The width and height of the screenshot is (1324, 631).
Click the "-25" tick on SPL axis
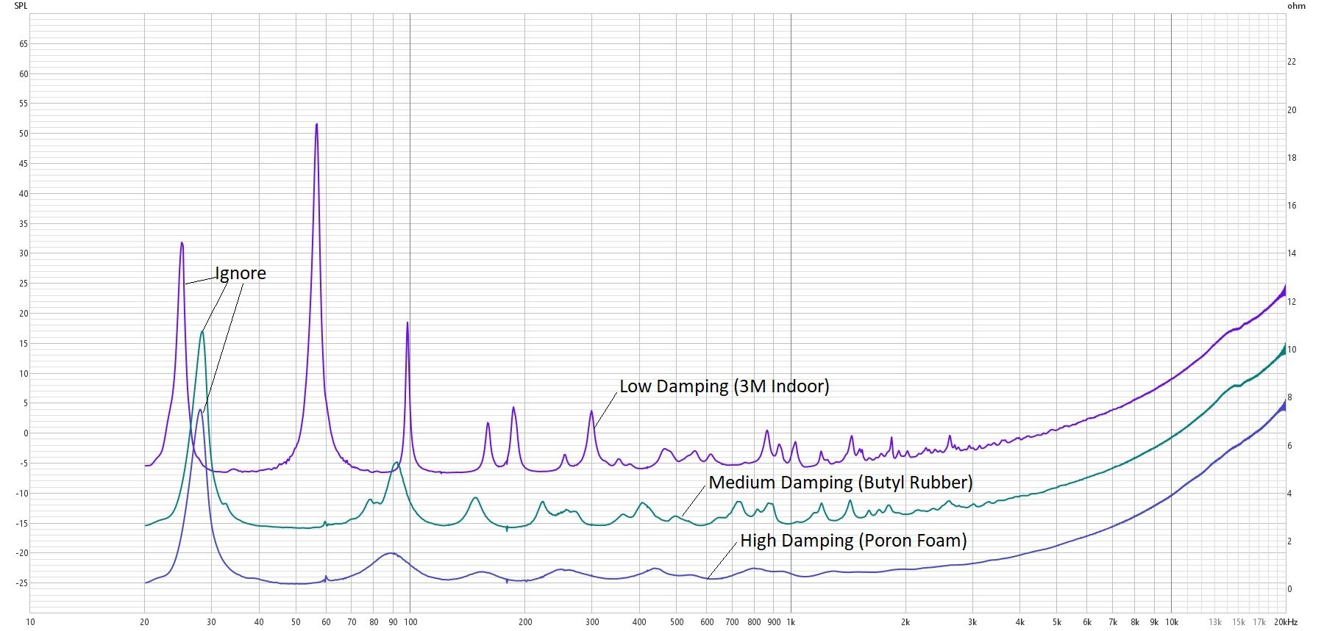22,583
